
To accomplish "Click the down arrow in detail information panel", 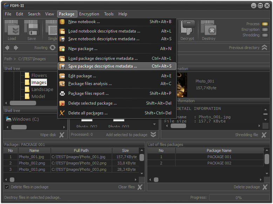I will tap(265, 120).
